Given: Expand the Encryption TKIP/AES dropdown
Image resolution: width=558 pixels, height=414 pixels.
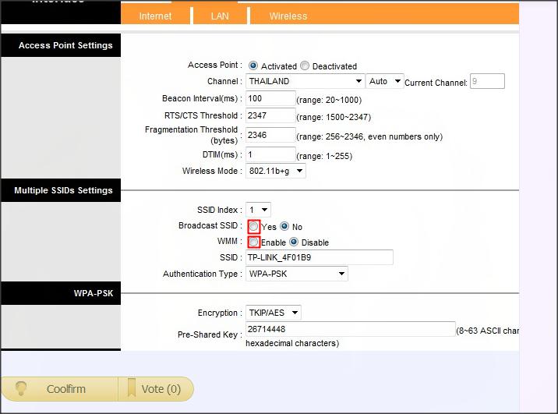Looking at the screenshot, I should pos(274,313).
